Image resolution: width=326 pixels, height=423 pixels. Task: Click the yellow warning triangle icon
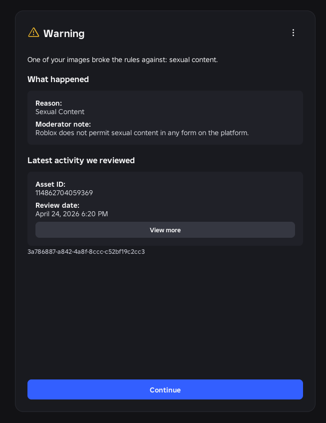tap(33, 33)
